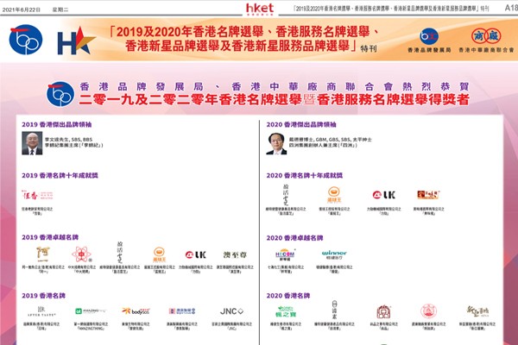Click the caption text under the 澳至尊 logo
The width and height of the screenshot is (518, 345).
(235, 269)
